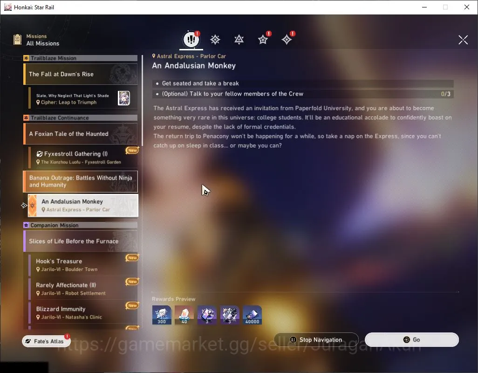Click the 40000 credits reward icon
The width and height of the screenshot is (478, 373).
[x=252, y=315]
